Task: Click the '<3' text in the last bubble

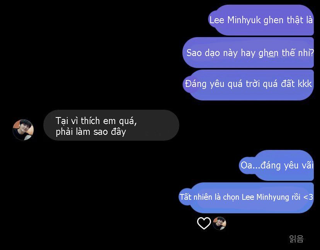Action: (308, 197)
